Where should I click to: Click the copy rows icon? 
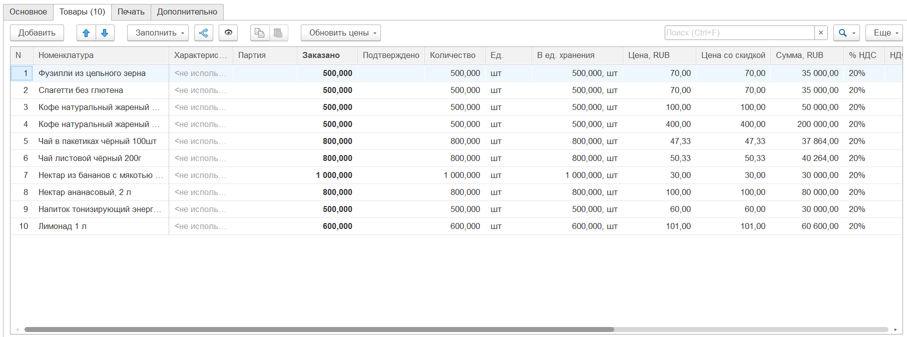tap(259, 33)
